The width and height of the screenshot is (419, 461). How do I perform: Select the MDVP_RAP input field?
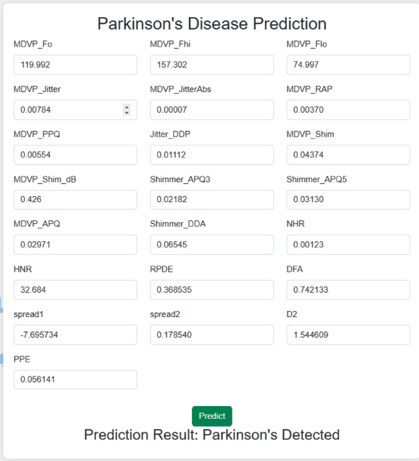pyautogui.click(x=348, y=110)
